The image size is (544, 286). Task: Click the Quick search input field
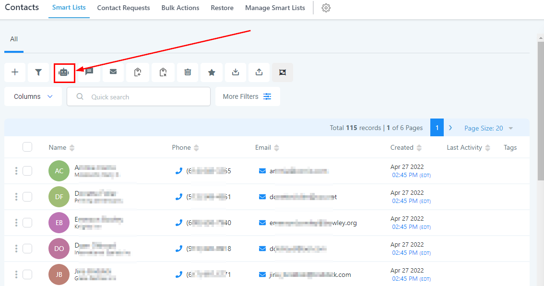coord(144,97)
